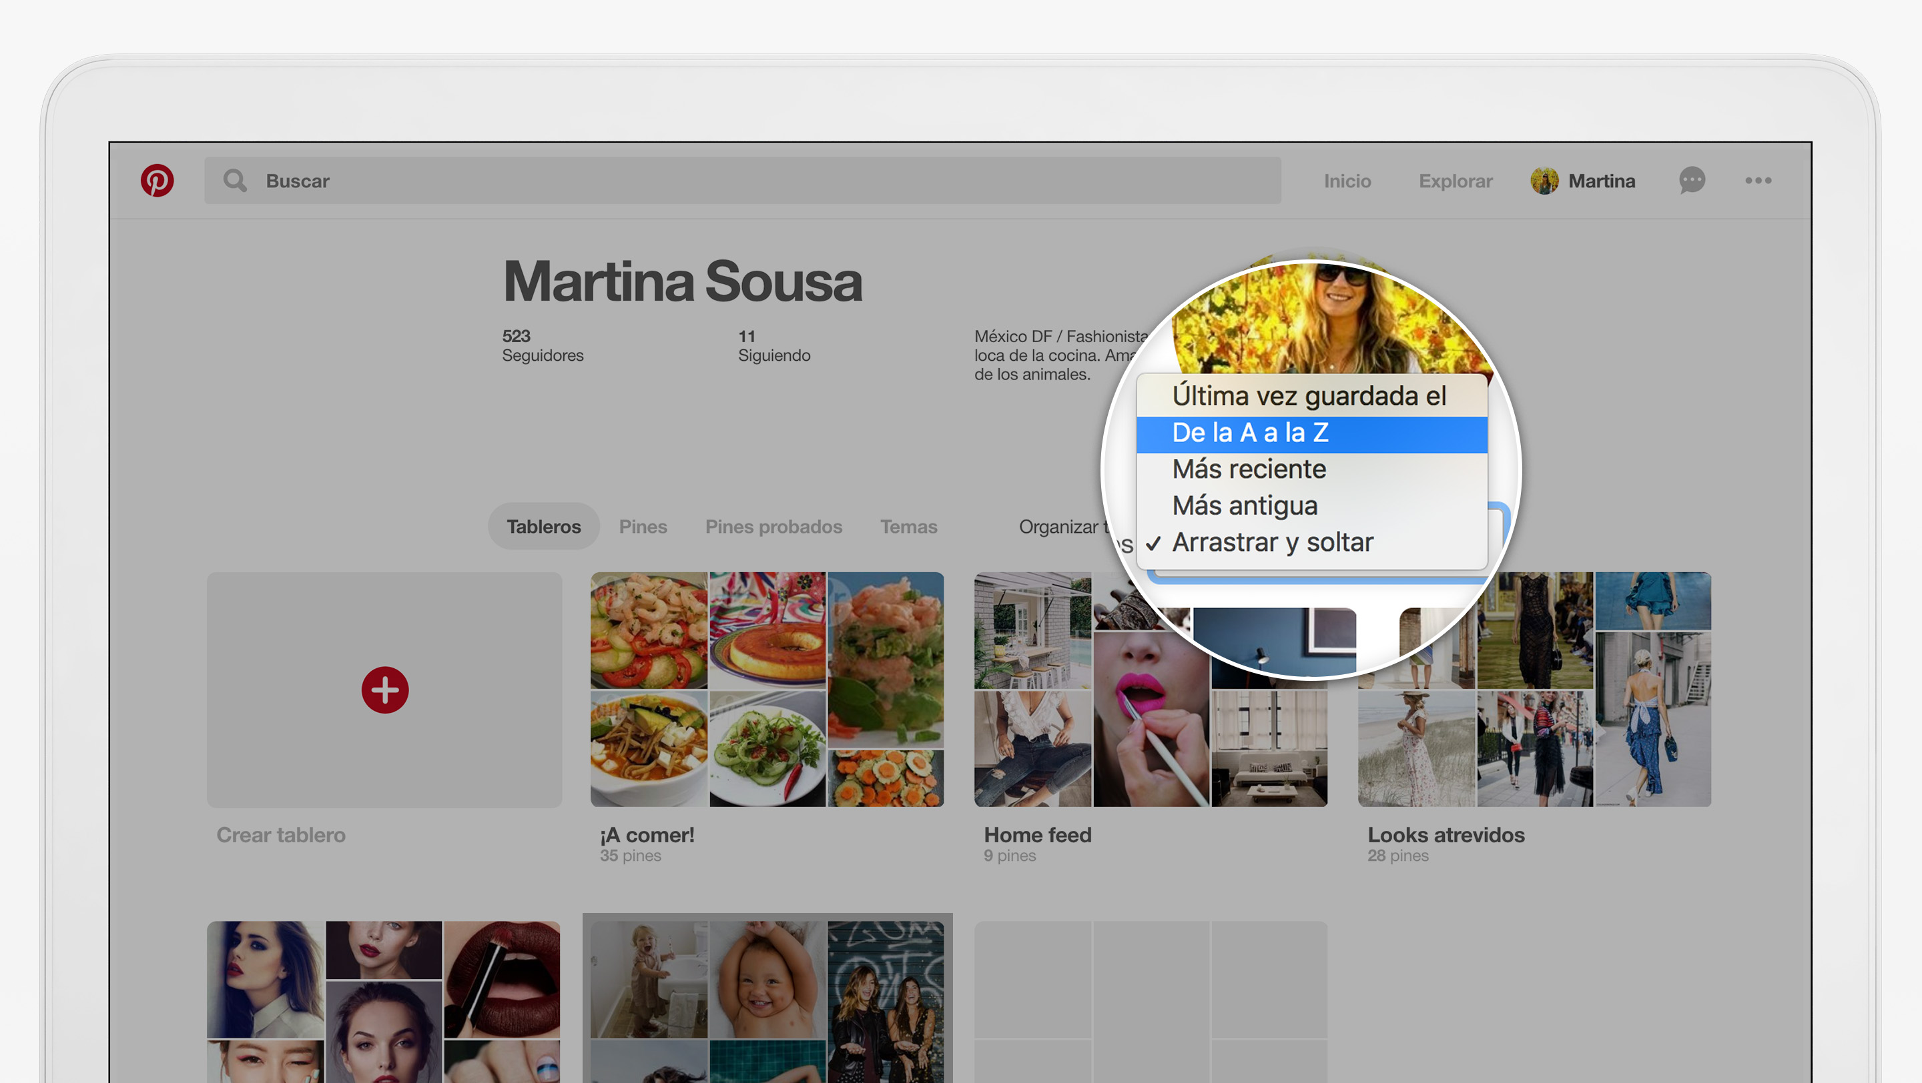The height and width of the screenshot is (1083, 1922).
Task: Click the '28 pines' count text
Action: point(1397,856)
